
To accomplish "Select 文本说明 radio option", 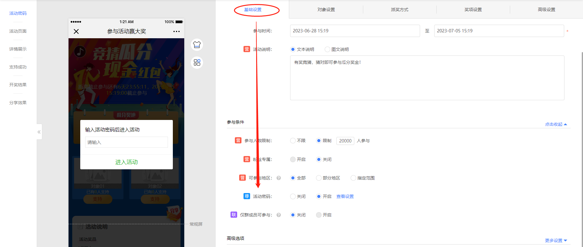I will pyautogui.click(x=293, y=49).
